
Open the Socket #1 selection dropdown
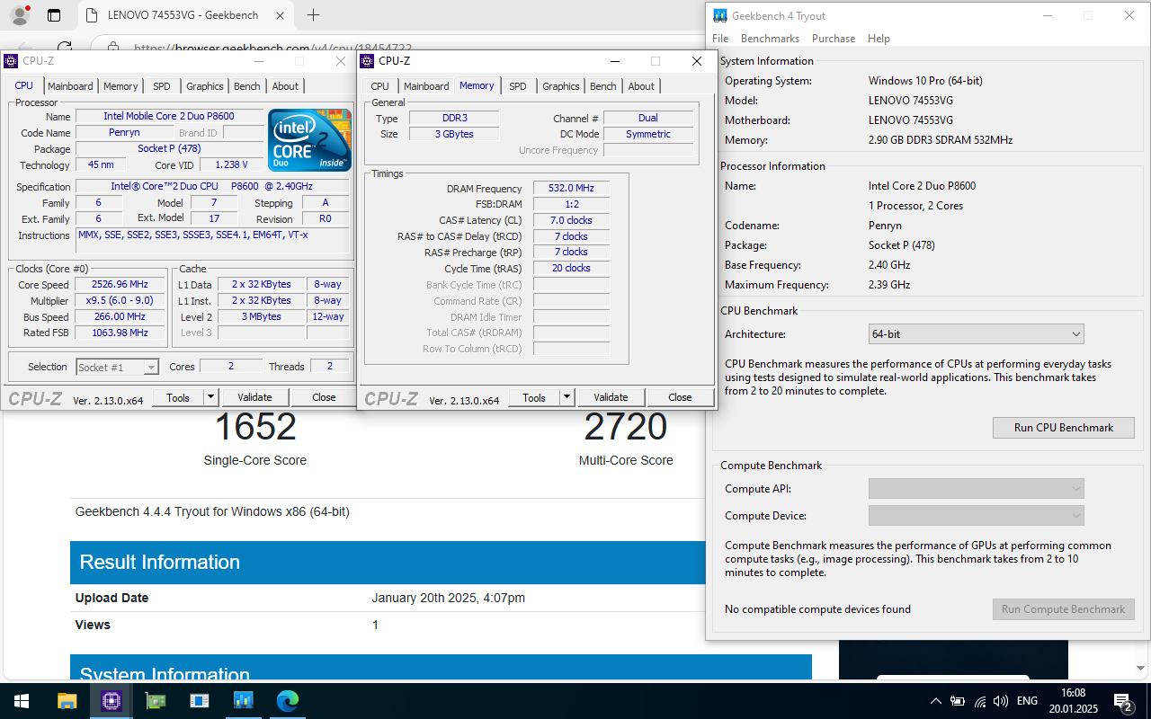[117, 367]
